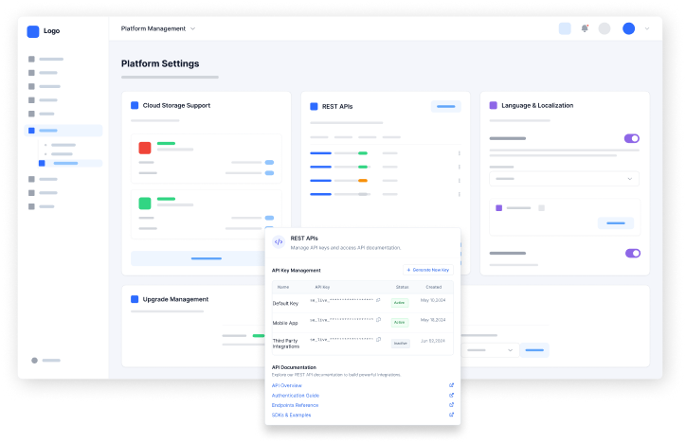Click the blue button inside the language box
This screenshot has width=686, height=443.
pyautogui.click(x=616, y=223)
